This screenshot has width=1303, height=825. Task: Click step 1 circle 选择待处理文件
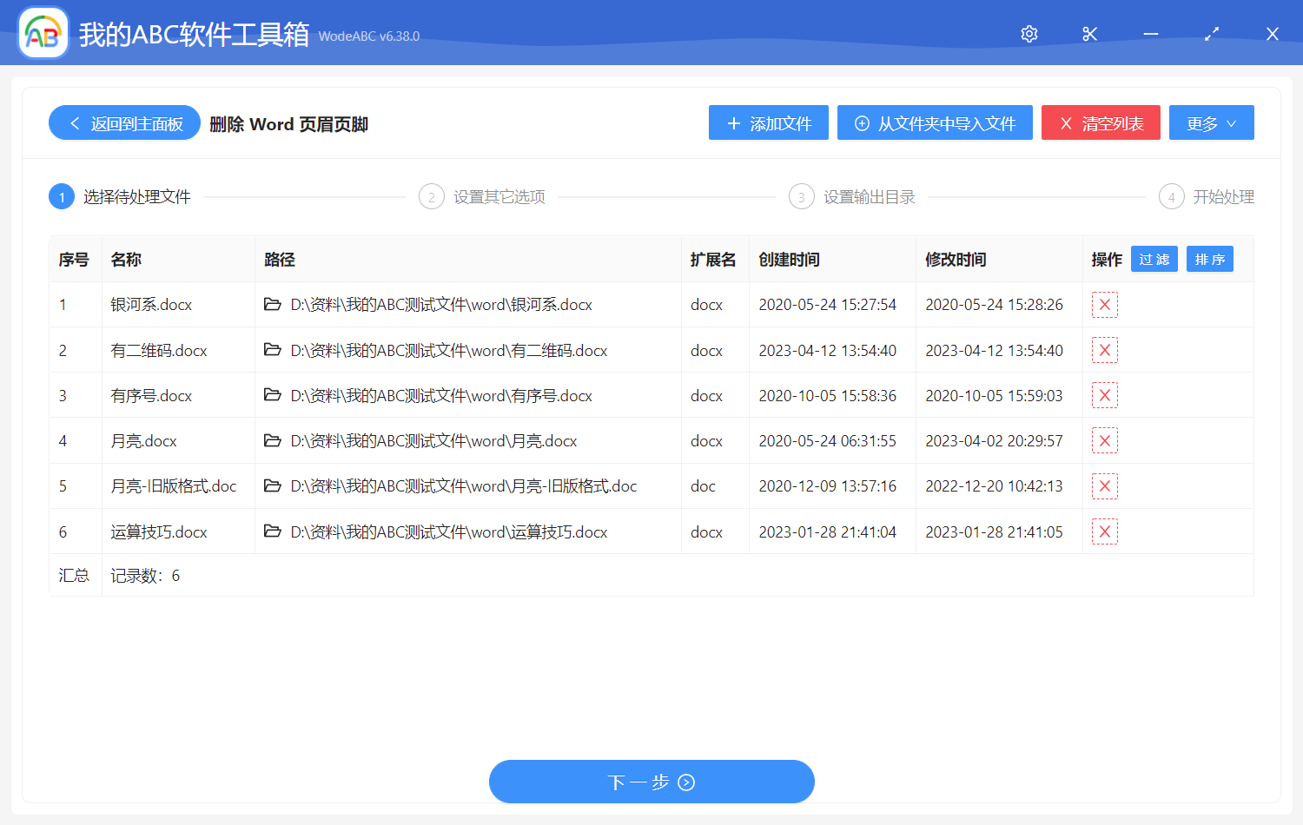[x=61, y=196]
